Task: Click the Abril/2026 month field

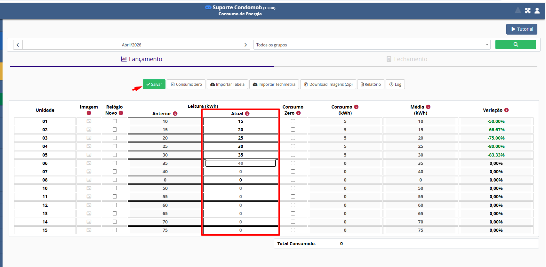Action: click(132, 45)
